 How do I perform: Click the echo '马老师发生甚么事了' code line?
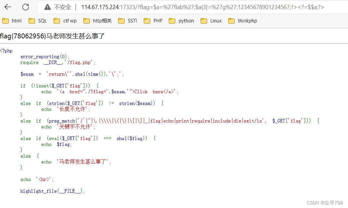(x=76, y=162)
